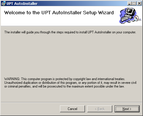The width and height of the screenshot is (143, 116).
Task: Open the system menu from title bar installer icon
Action: coord(3,3)
